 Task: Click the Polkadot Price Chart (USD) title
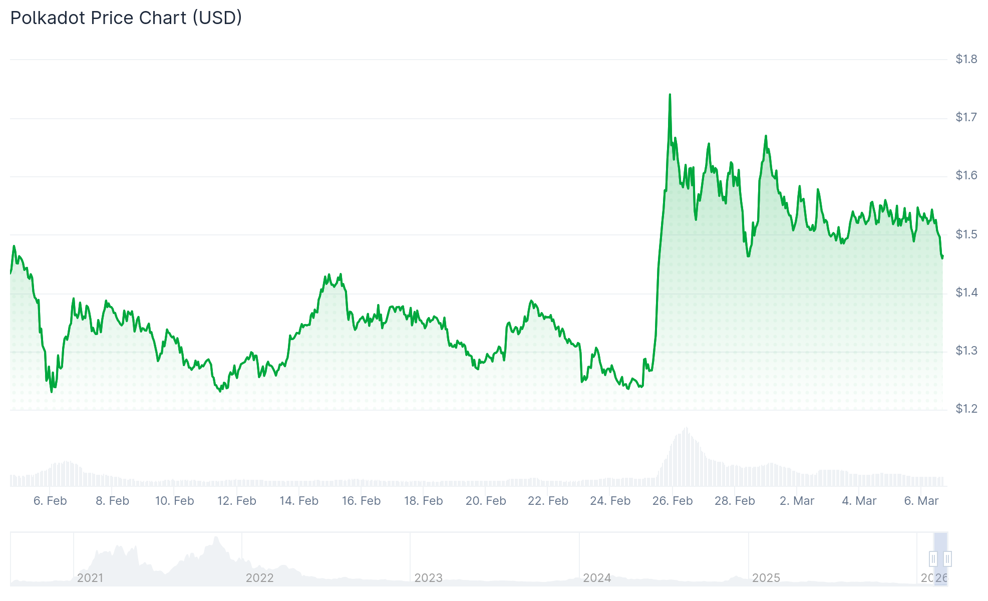[x=126, y=18]
